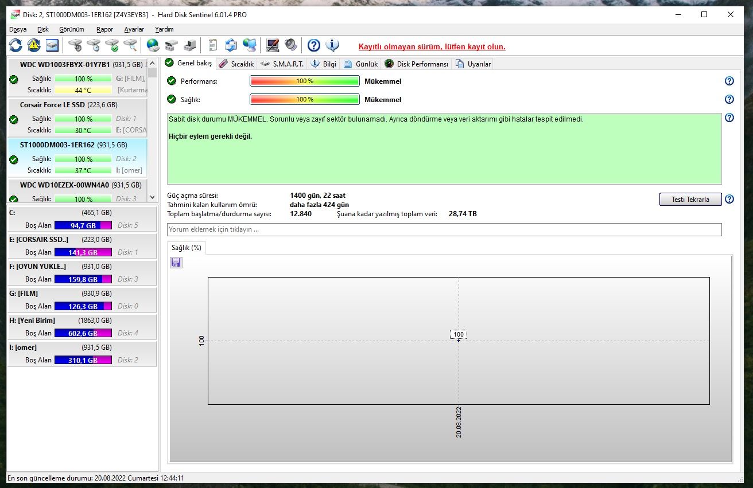This screenshot has width=753, height=488.
Task: Click the yellow warning triangle toolbar icon
Action: pyautogui.click(x=34, y=45)
